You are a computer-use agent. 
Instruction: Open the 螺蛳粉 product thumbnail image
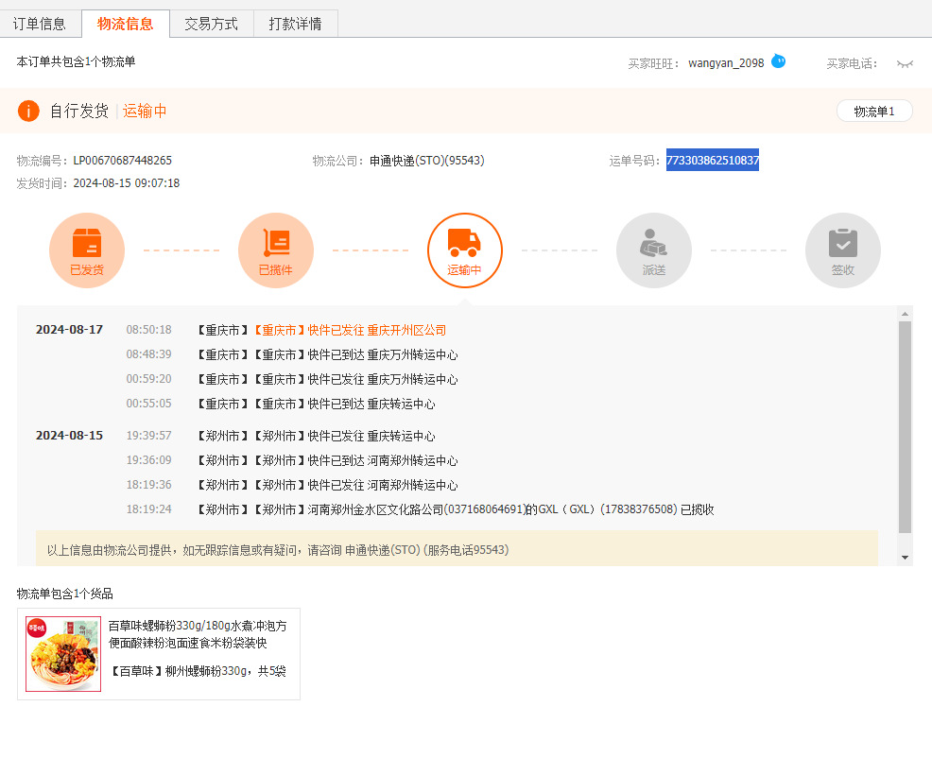coord(63,654)
